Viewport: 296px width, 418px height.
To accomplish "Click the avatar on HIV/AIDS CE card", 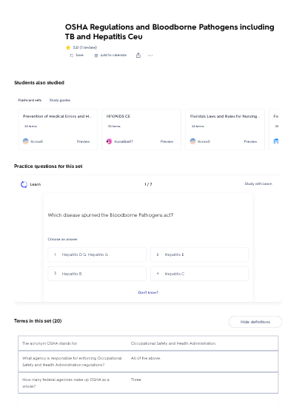I will 109,141.
